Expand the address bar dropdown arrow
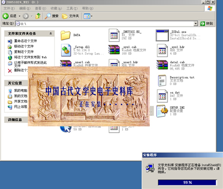This screenshot has width=223, height=189. [x=196, y=24]
